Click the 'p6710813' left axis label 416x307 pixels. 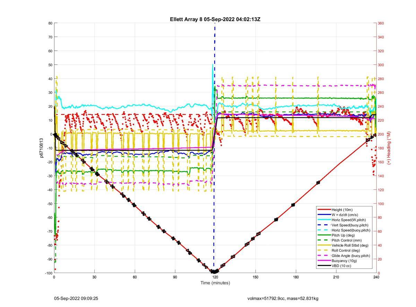41,148
